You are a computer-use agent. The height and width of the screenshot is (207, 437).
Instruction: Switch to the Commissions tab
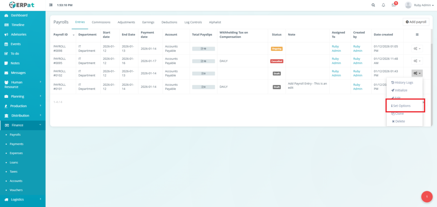[101, 22]
